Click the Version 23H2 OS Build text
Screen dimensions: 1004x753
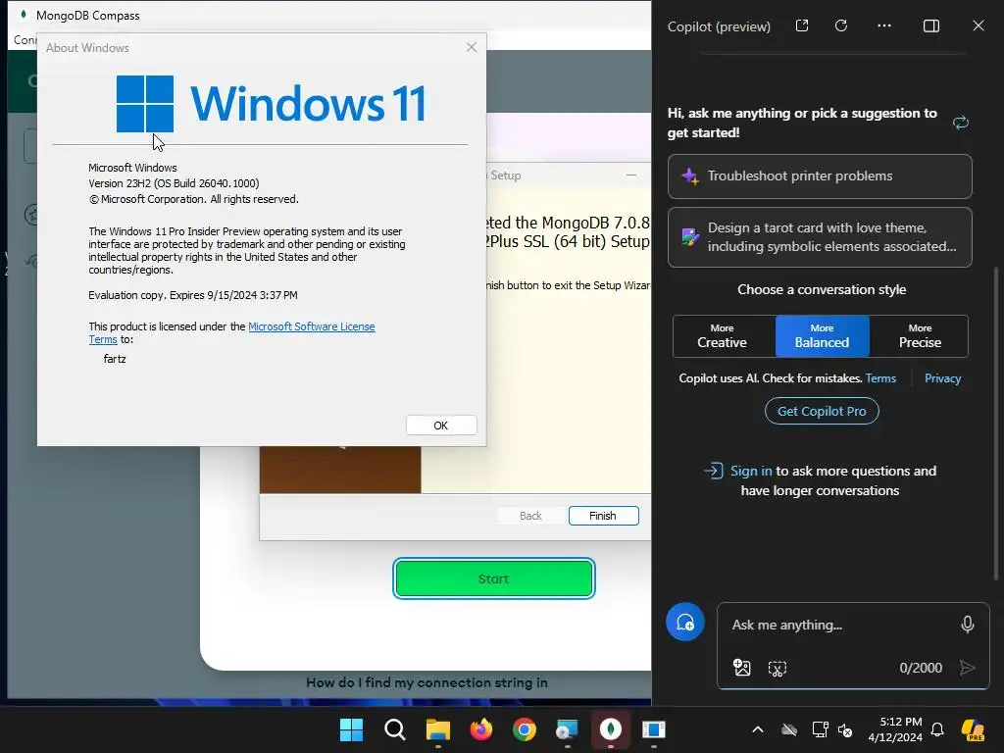(x=174, y=183)
